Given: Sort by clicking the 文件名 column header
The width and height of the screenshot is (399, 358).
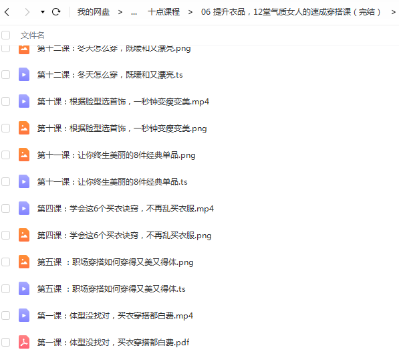Looking at the screenshot, I should pyautogui.click(x=32, y=35).
